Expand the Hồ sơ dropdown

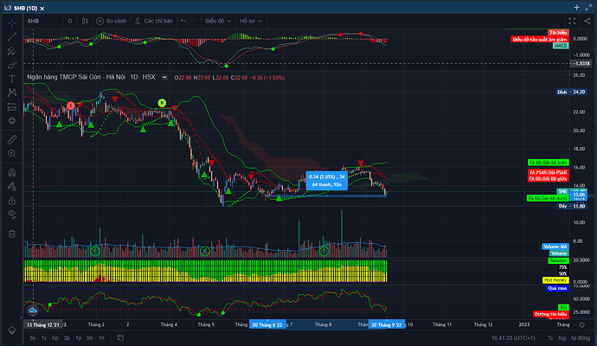[x=250, y=20]
